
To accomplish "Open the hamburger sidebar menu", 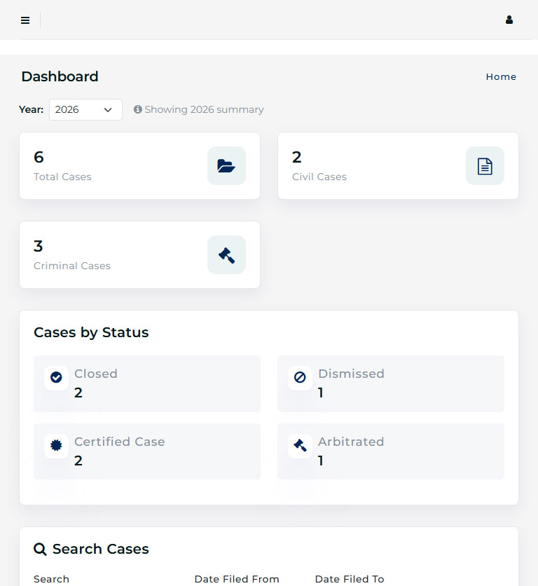I will pyautogui.click(x=25, y=20).
